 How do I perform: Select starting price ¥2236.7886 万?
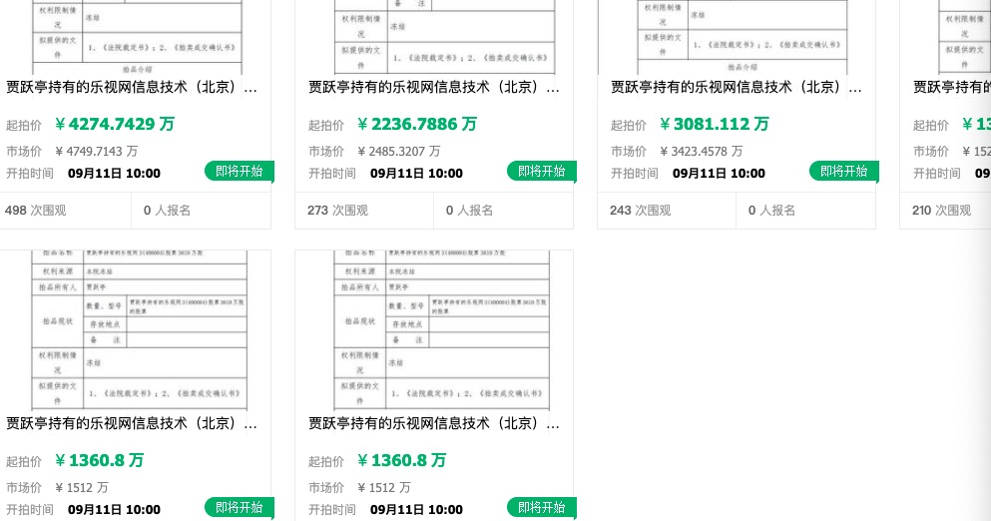click(416, 124)
